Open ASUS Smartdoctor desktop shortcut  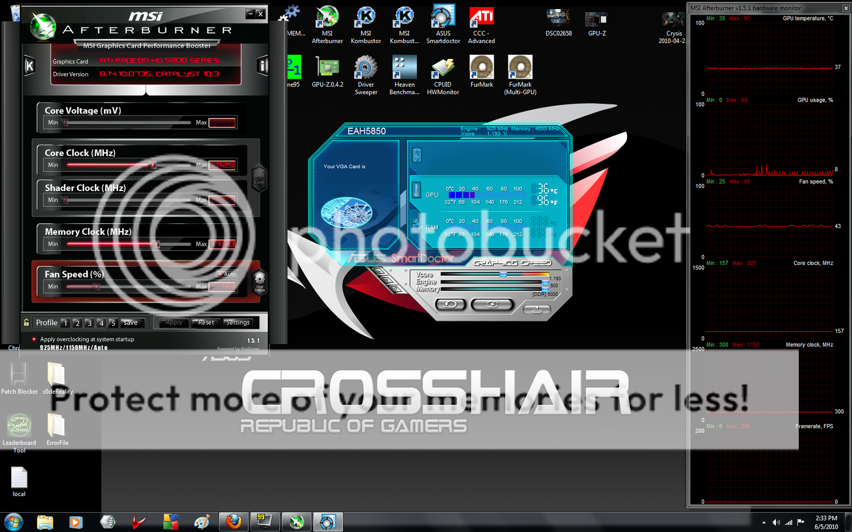click(443, 24)
